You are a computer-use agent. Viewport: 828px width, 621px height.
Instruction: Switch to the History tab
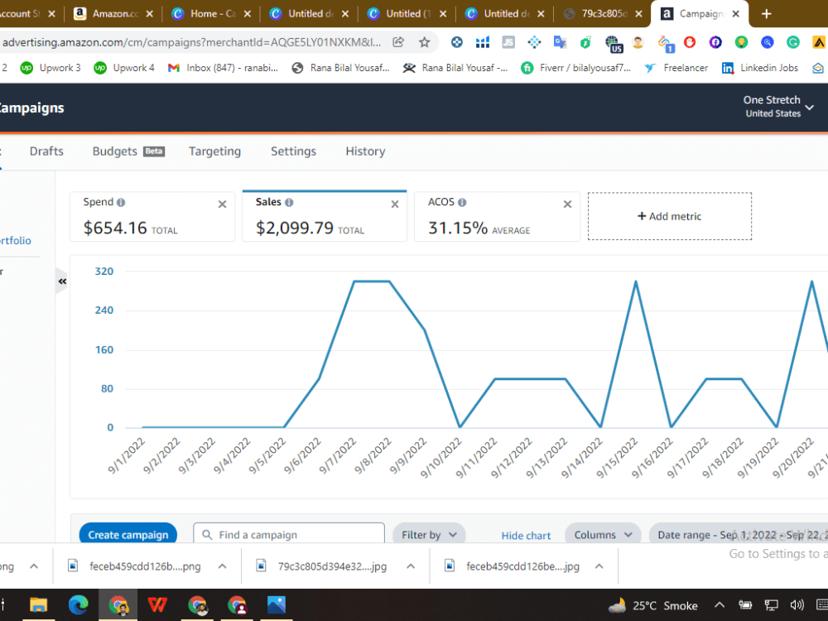pos(365,151)
